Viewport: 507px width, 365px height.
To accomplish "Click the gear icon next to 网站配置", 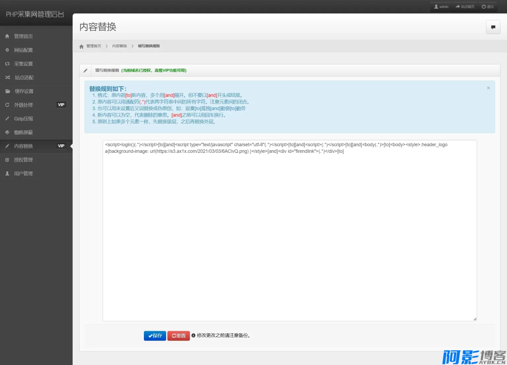I will [7, 50].
